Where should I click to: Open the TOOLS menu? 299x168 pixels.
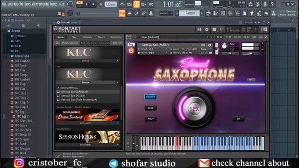pos(54,4)
